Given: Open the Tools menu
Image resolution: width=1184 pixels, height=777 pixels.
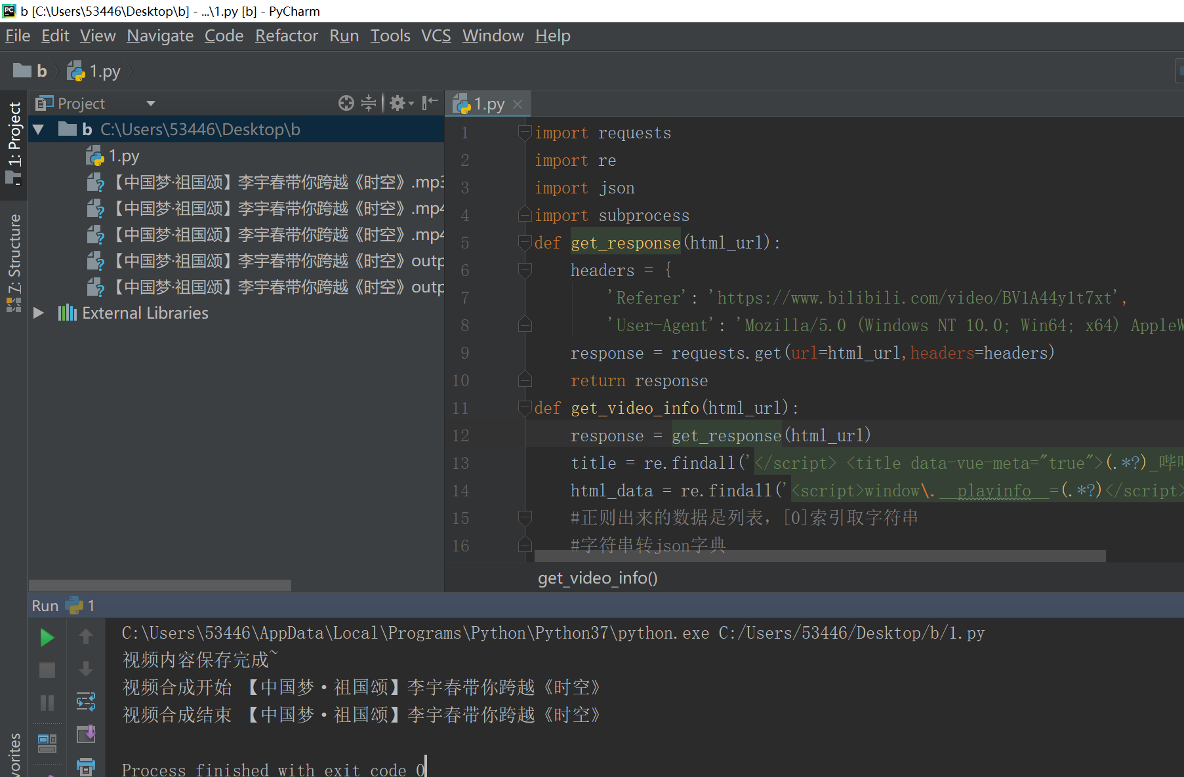Looking at the screenshot, I should pyautogui.click(x=390, y=36).
